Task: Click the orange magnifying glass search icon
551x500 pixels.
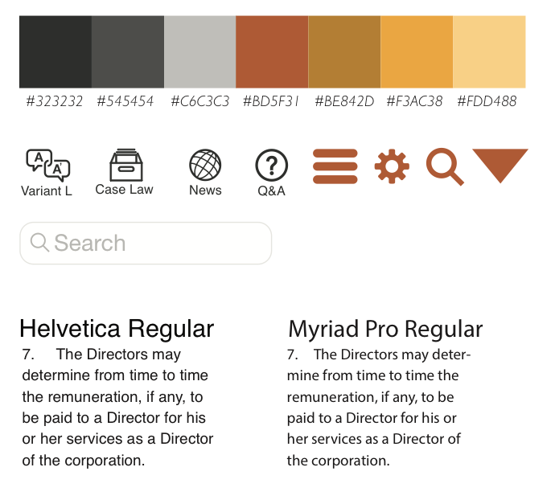Action: click(x=445, y=166)
